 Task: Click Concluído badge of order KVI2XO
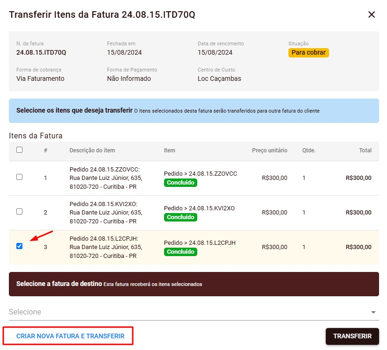tap(180, 217)
